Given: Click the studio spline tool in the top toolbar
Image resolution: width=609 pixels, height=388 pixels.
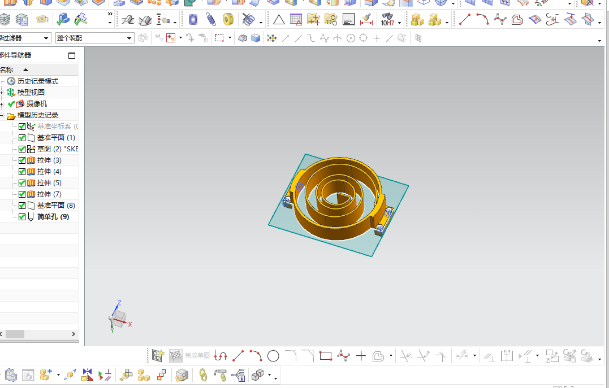Looking at the screenshot, I should tap(500, 19).
